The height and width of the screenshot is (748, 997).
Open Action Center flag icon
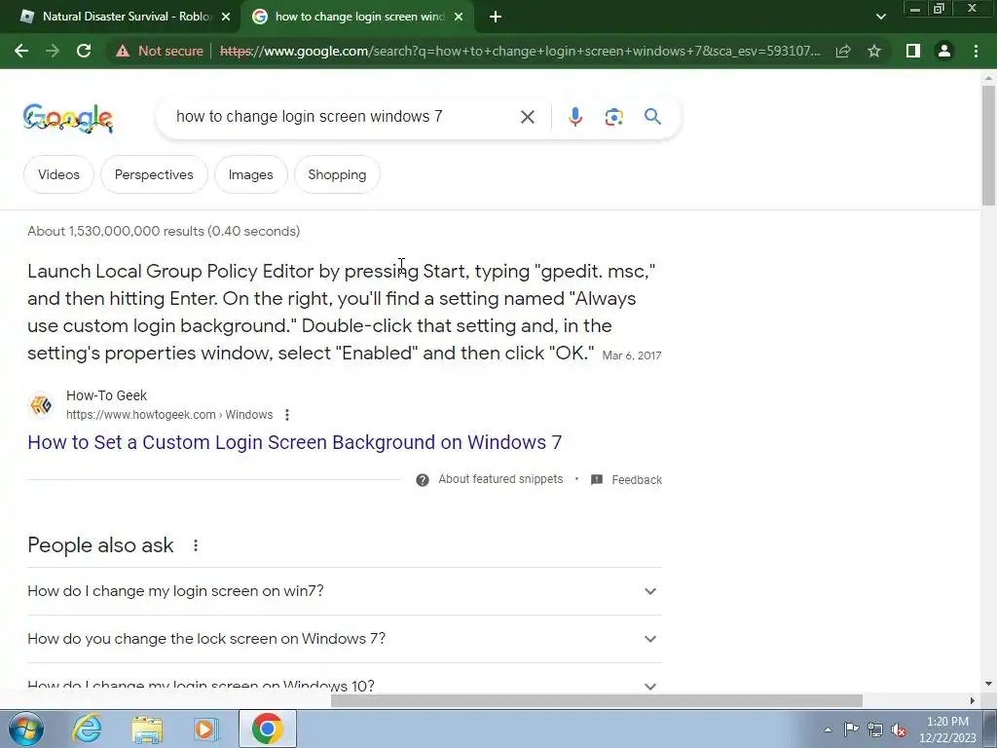click(x=851, y=729)
